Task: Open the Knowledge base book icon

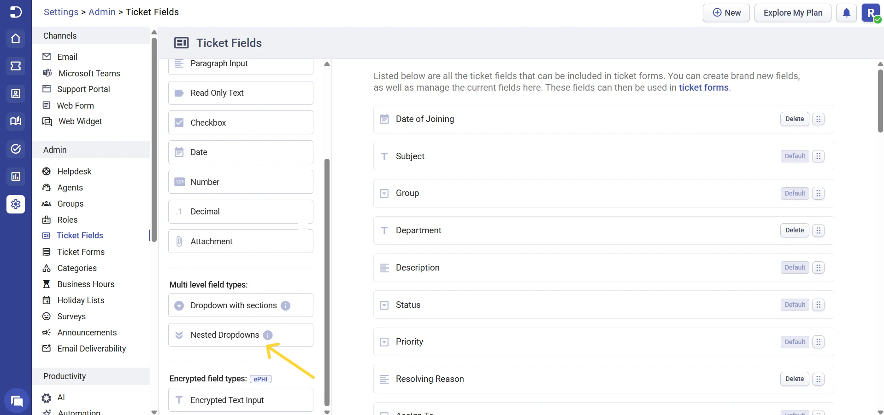Action: (16, 121)
